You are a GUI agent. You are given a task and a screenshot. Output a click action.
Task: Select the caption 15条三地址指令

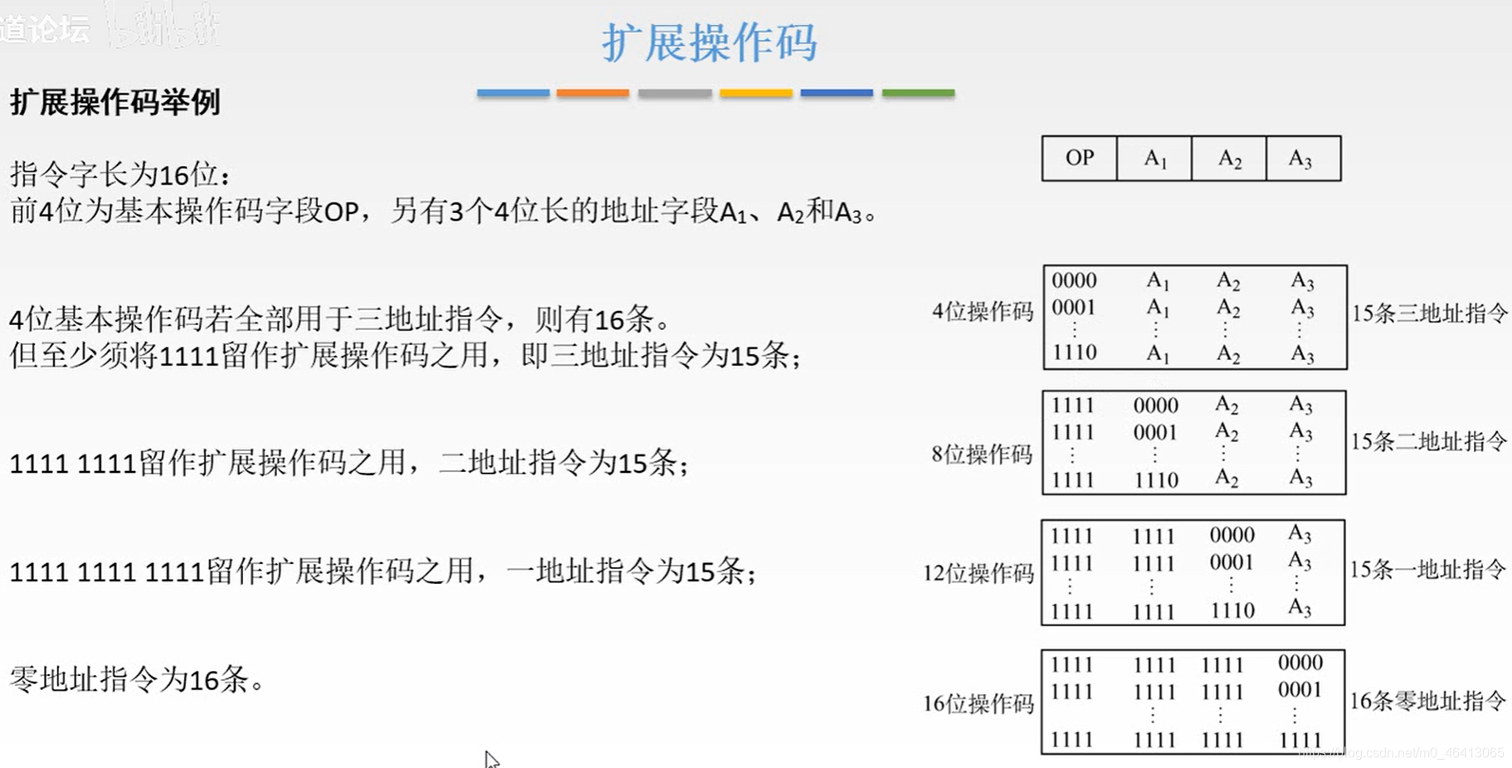click(1430, 314)
